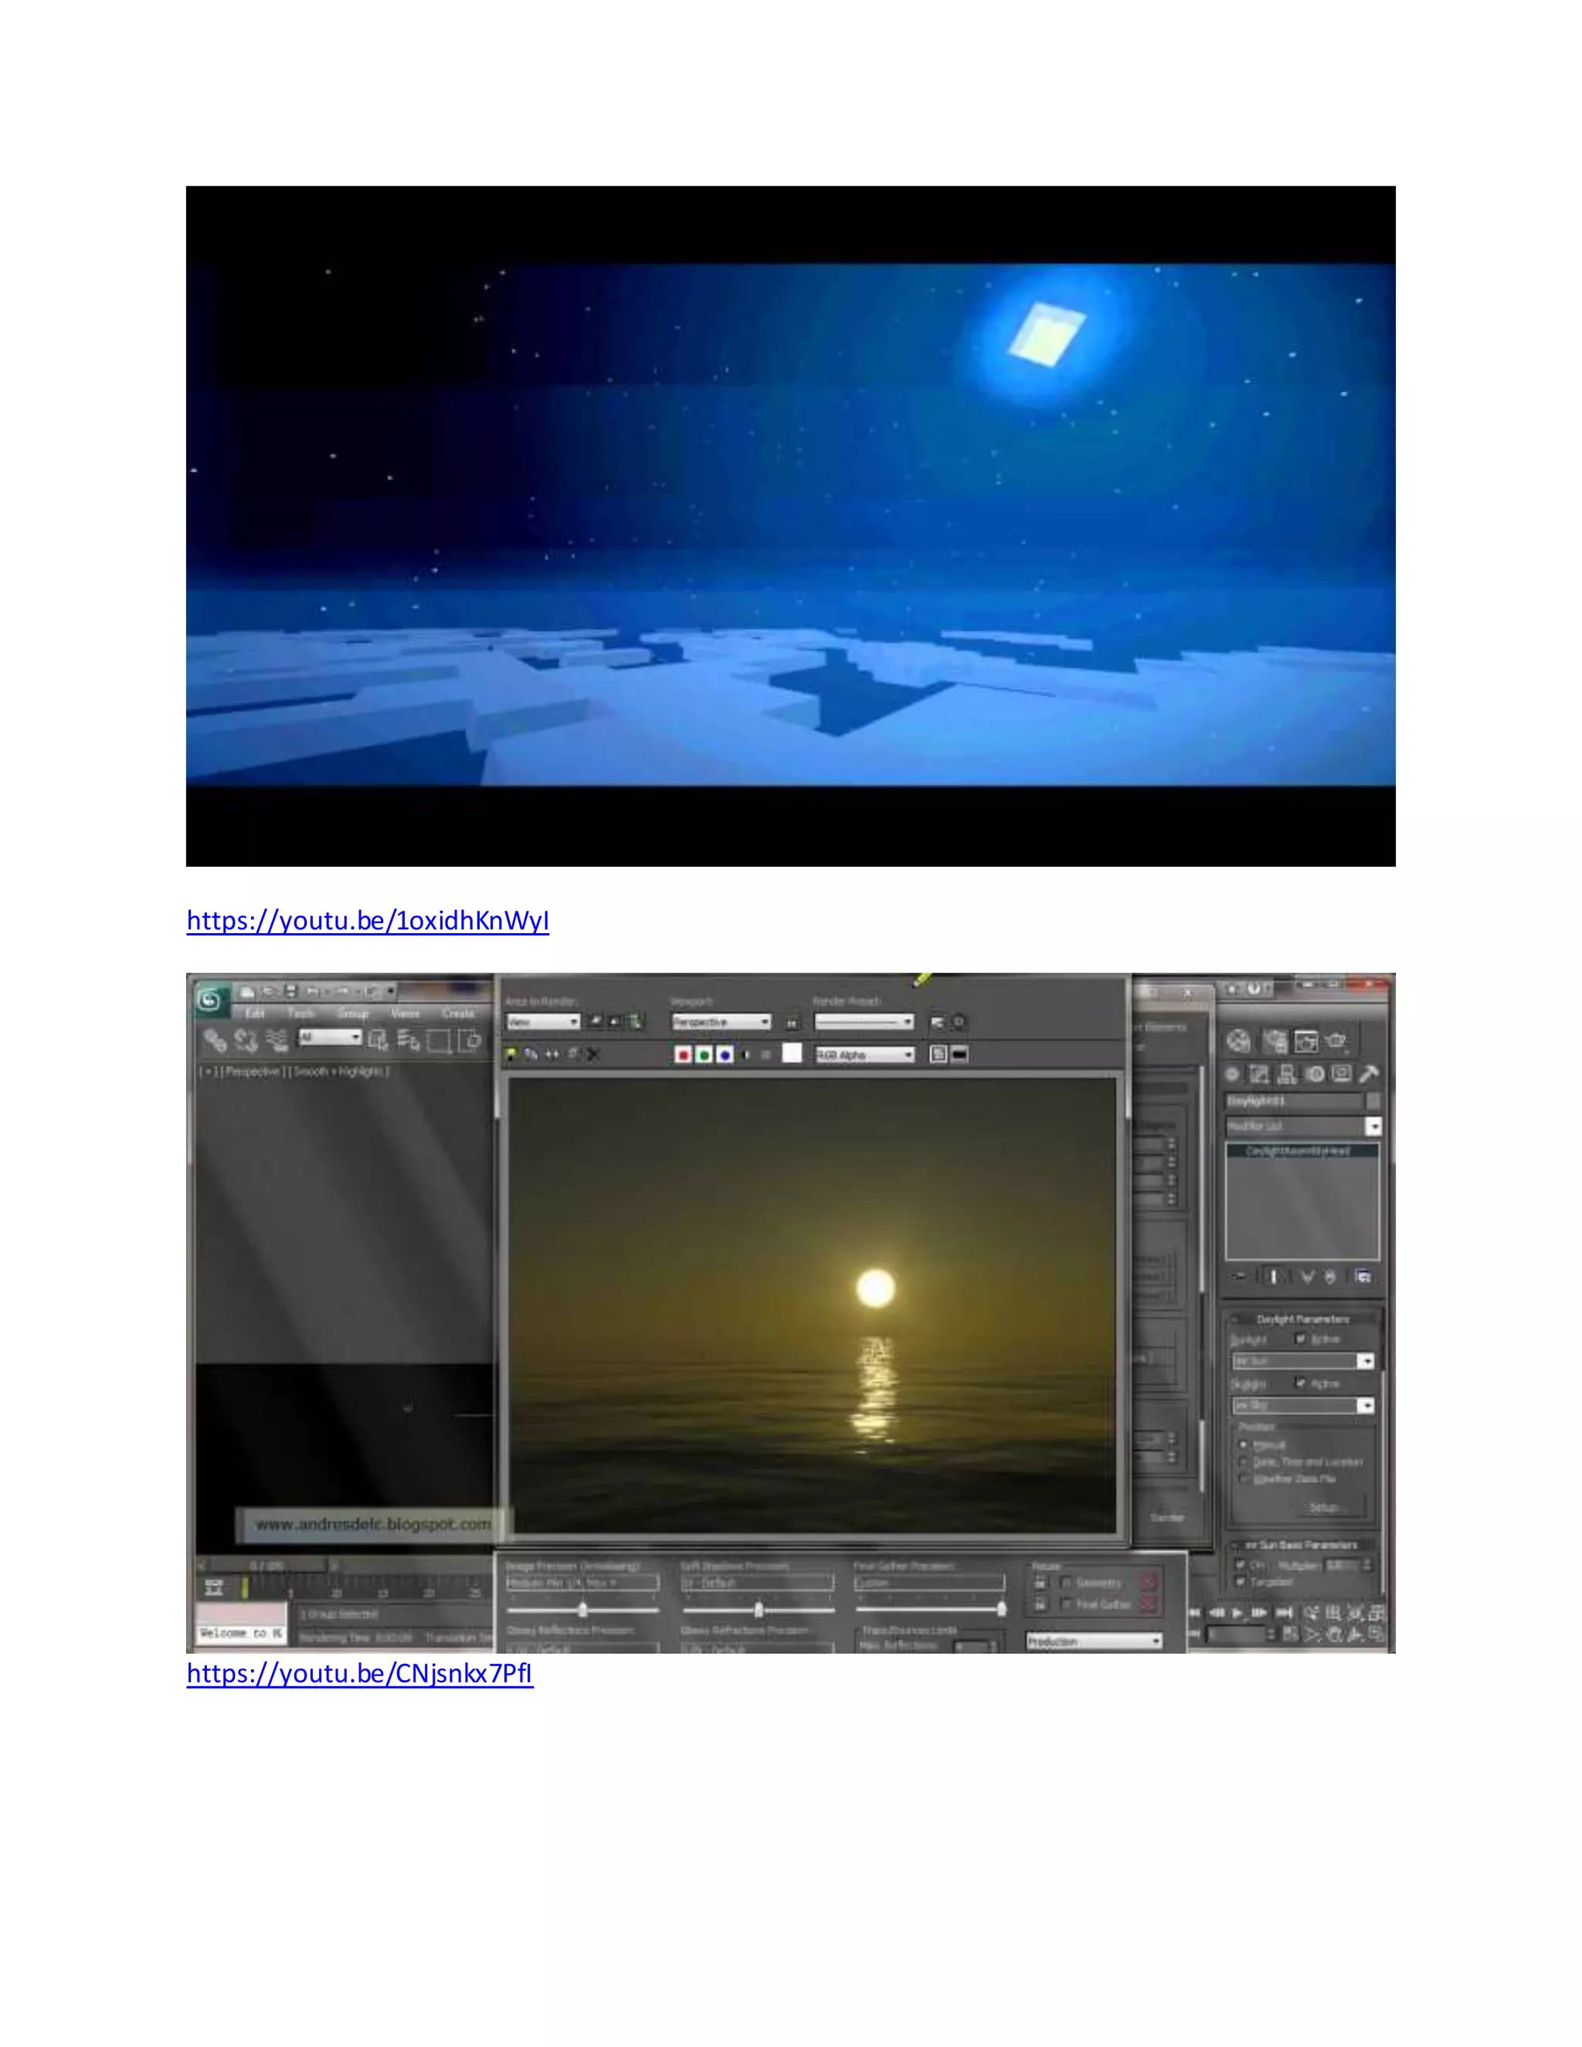Screen dimensions: 1582x2047
Task: Open the Create menu
Action: pos(457,1013)
